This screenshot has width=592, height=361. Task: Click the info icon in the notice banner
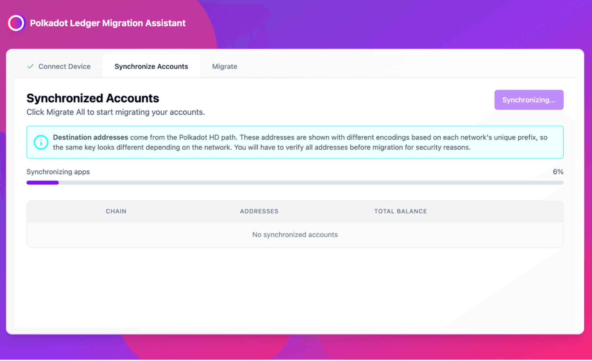[41, 142]
